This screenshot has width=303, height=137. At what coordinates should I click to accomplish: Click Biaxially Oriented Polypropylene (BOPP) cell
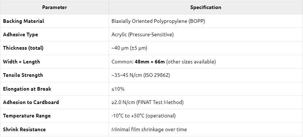(x=158, y=21)
